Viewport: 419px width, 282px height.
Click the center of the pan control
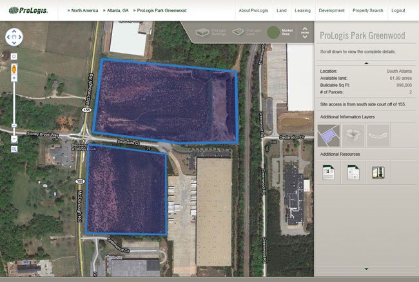[14, 37]
